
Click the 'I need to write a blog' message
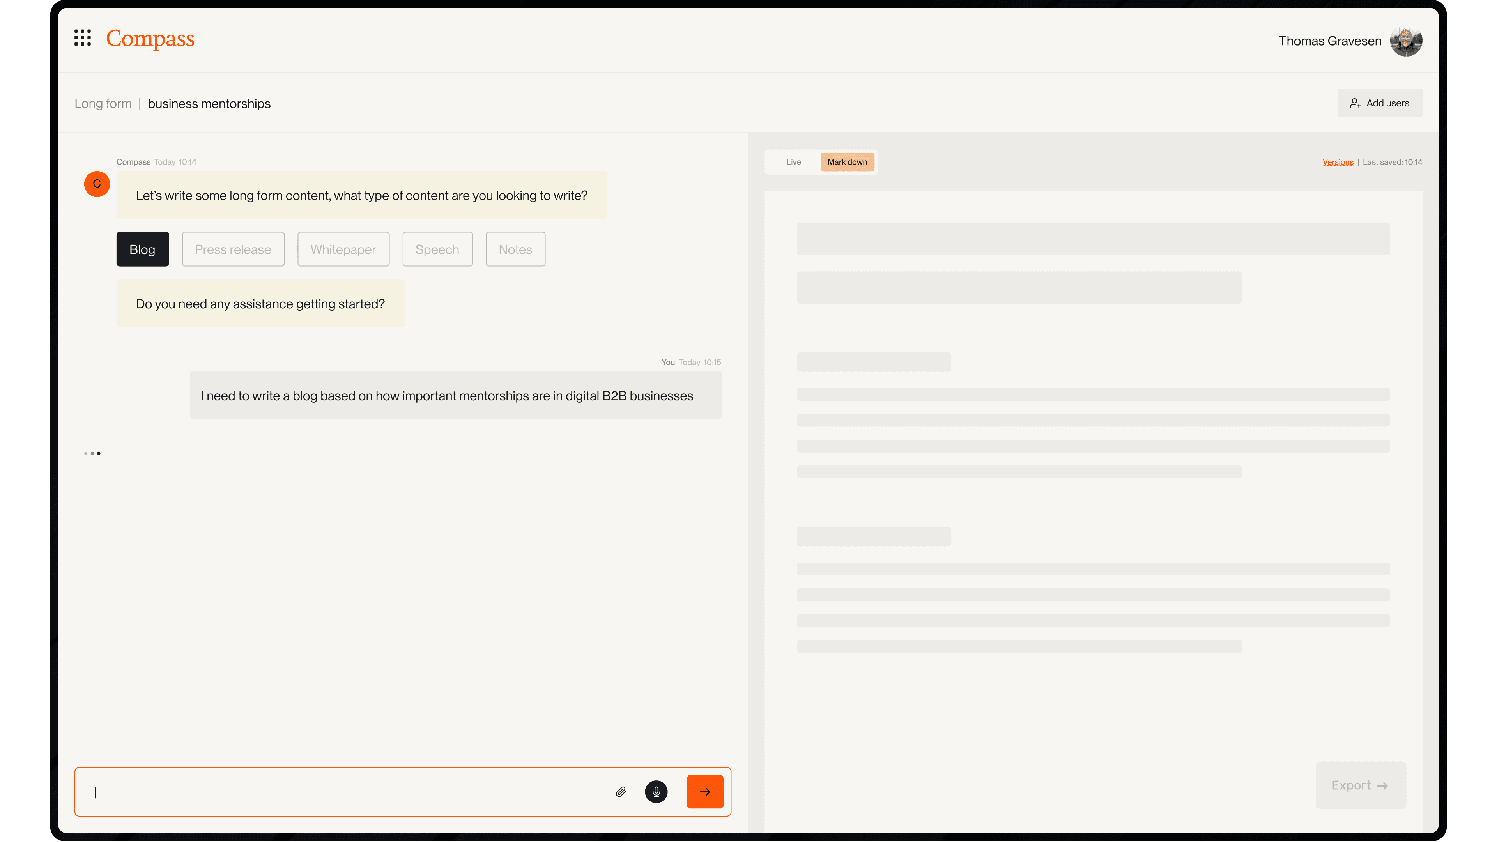pos(456,396)
